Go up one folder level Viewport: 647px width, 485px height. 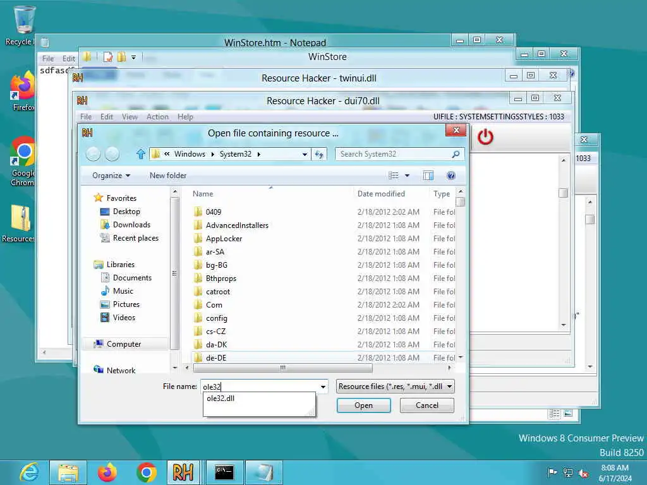click(141, 154)
